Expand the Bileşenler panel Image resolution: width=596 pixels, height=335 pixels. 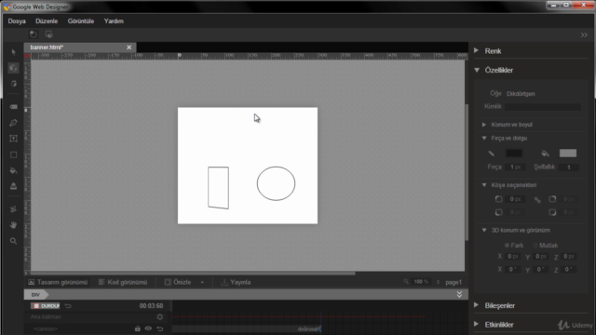pyautogui.click(x=476, y=305)
